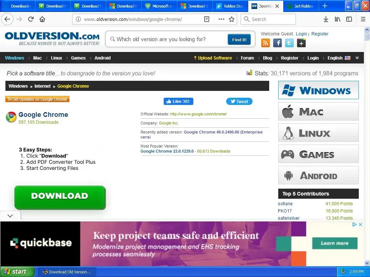Screen dimensions: 370x277
Task: Toggle reader view icon in address bar
Action: [206, 19]
